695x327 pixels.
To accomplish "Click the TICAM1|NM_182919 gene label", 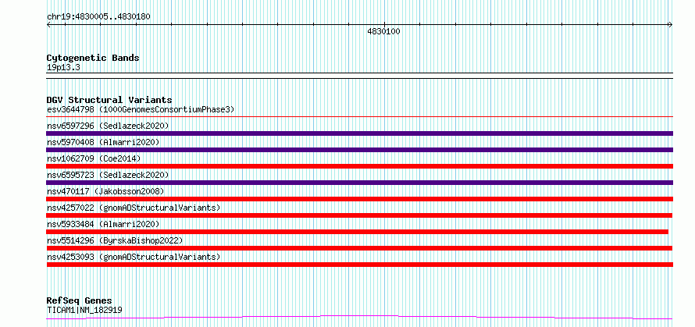I will [84, 310].
